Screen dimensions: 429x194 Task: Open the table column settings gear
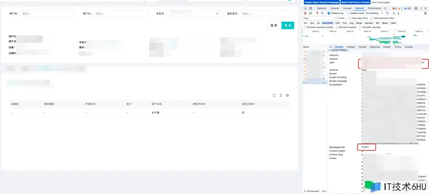click(288, 95)
